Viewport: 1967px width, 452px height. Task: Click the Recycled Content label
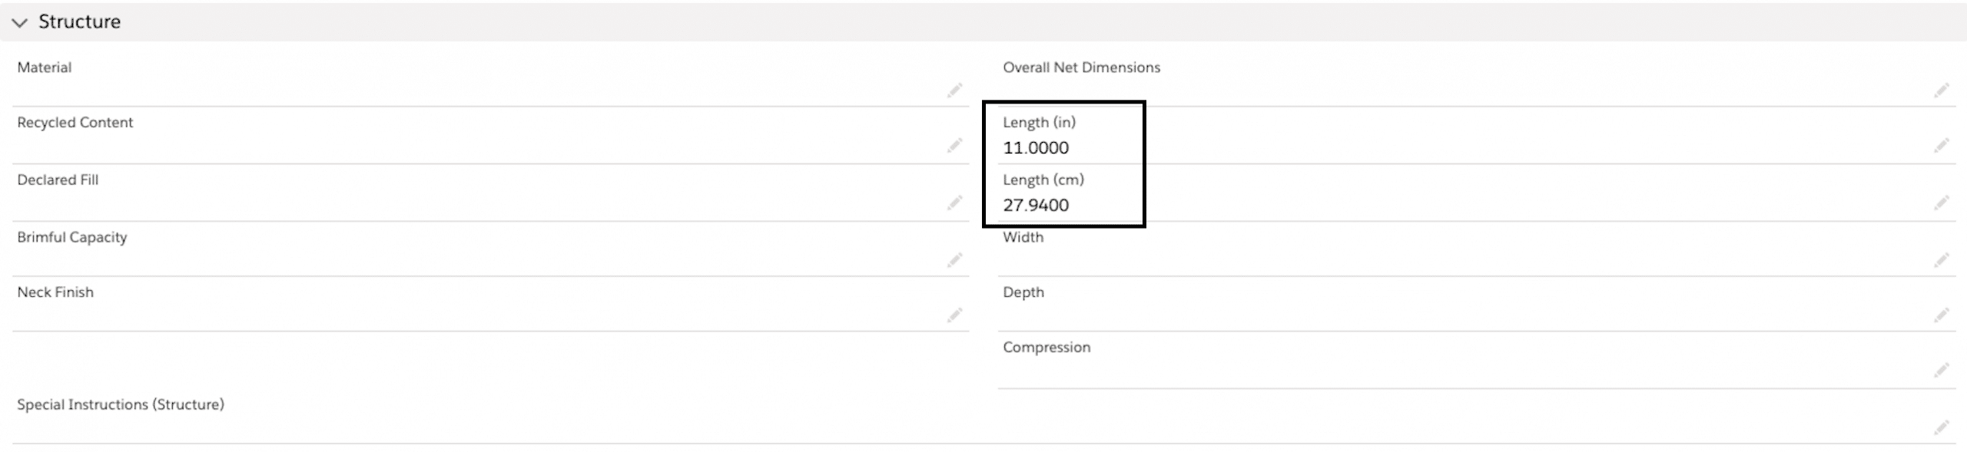[x=75, y=123]
